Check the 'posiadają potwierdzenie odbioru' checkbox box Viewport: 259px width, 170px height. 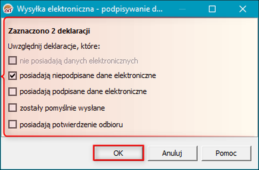(13, 124)
